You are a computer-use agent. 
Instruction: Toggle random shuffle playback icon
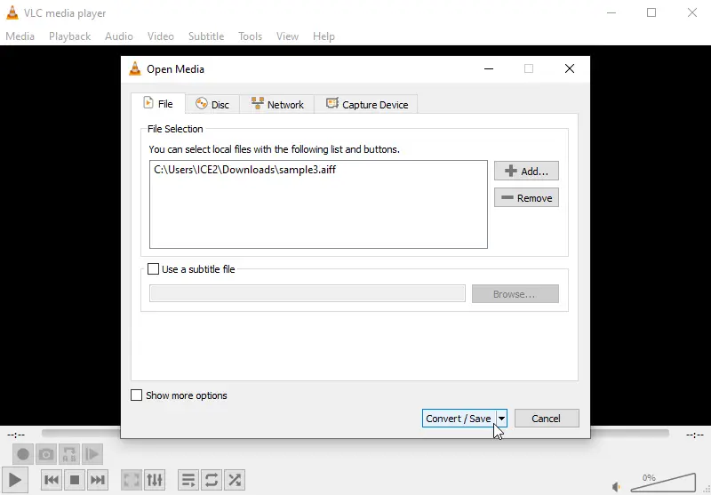[235, 480]
